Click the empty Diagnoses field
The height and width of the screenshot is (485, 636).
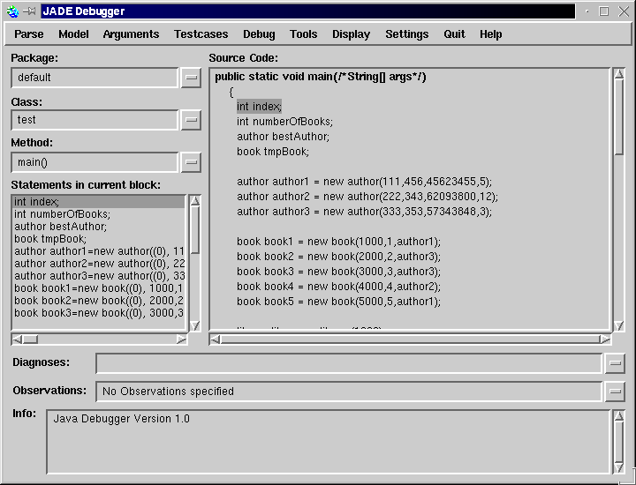pyautogui.click(x=349, y=363)
